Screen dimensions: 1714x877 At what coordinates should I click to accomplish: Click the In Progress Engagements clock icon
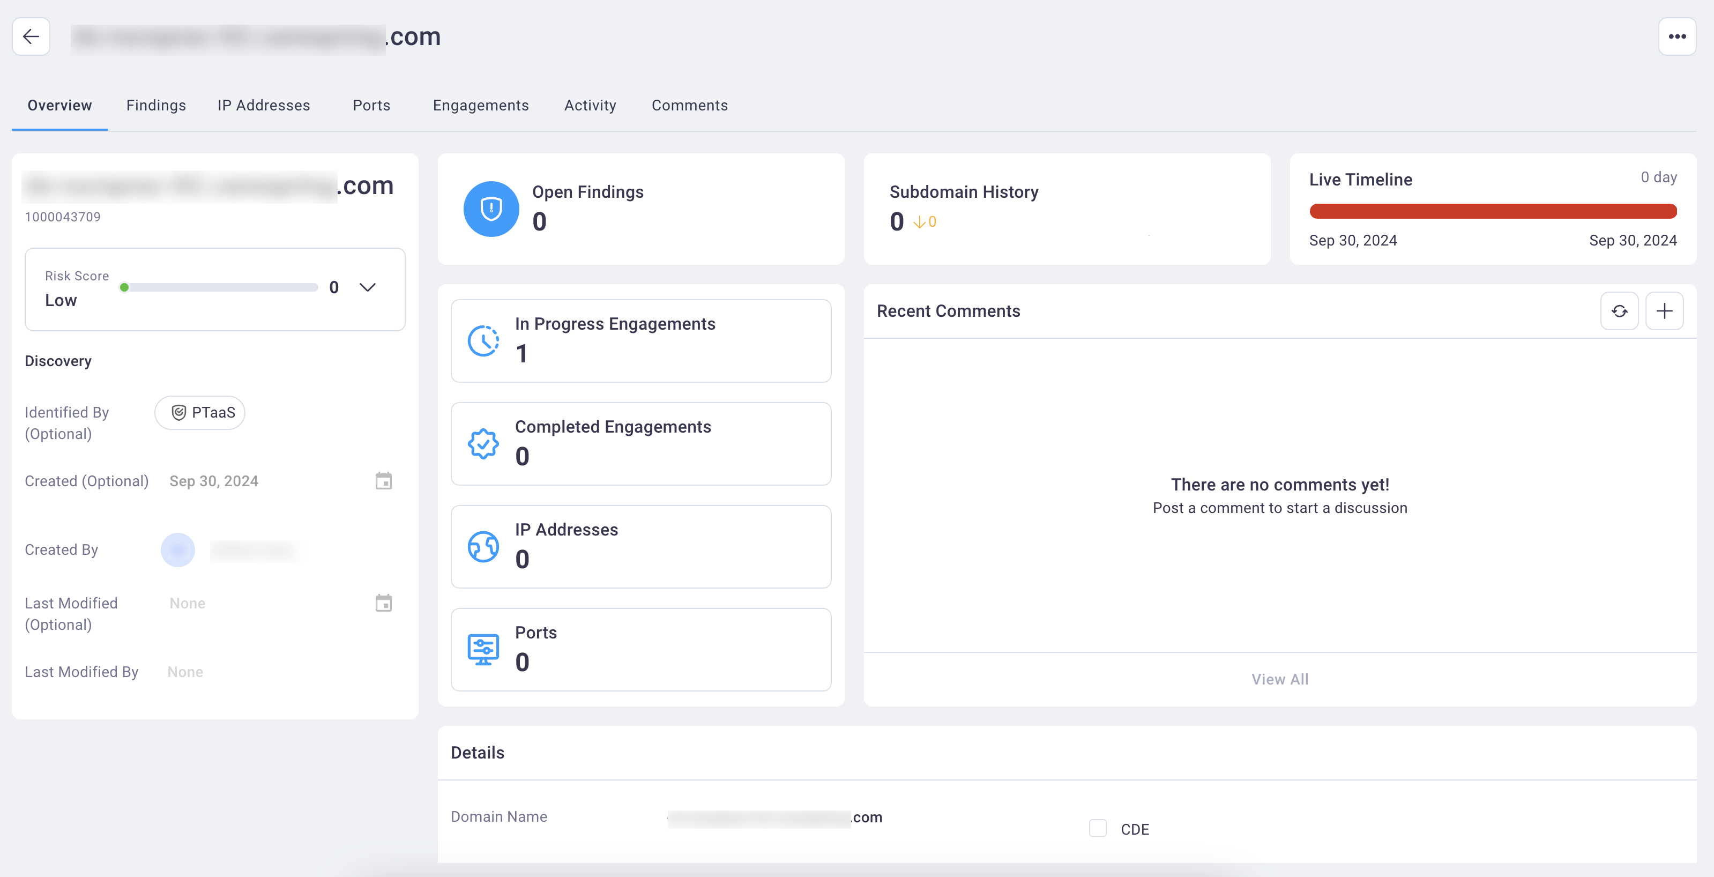click(x=483, y=339)
